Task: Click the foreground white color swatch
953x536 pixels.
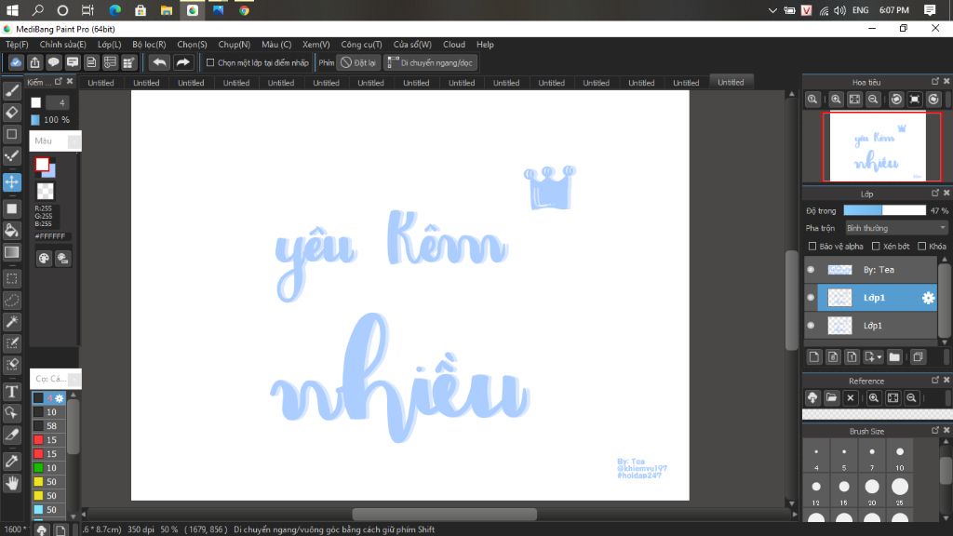Action: coord(42,164)
